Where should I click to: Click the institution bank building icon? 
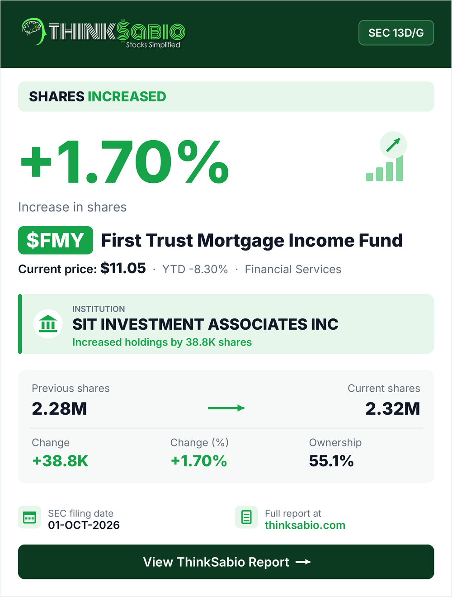click(48, 324)
